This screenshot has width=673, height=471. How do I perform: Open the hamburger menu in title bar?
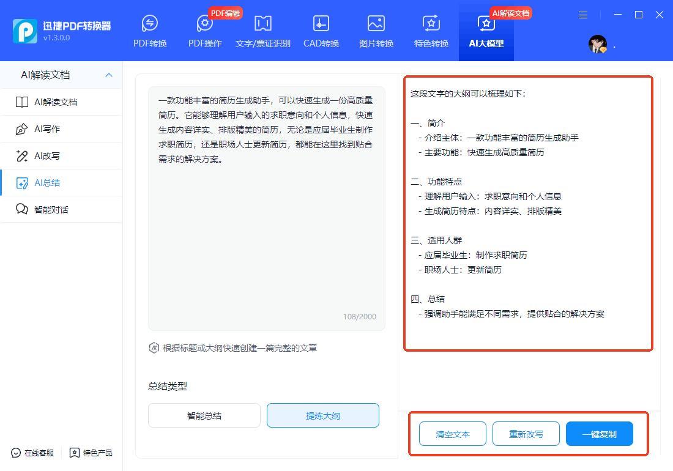pyautogui.click(x=583, y=15)
